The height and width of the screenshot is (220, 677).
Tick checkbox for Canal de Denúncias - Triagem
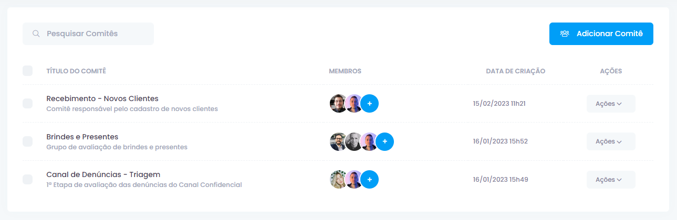28,180
